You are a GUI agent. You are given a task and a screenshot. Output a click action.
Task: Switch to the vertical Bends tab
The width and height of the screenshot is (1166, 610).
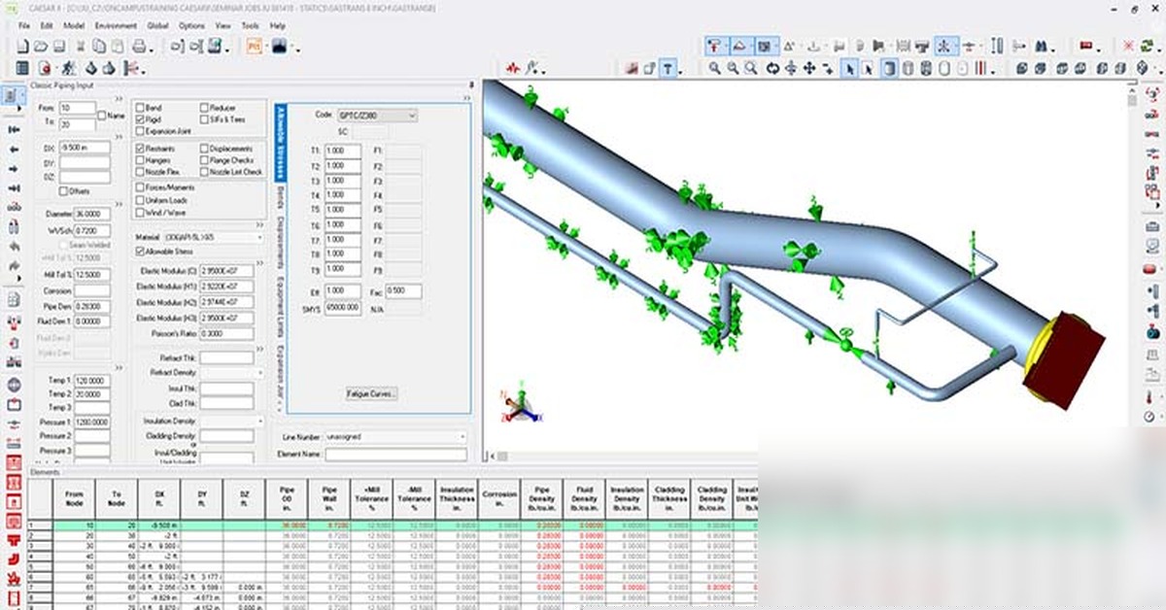(279, 201)
